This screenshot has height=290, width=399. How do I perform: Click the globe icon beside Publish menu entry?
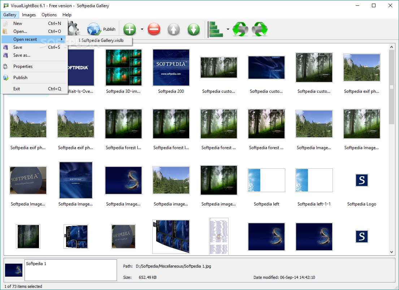click(5, 78)
